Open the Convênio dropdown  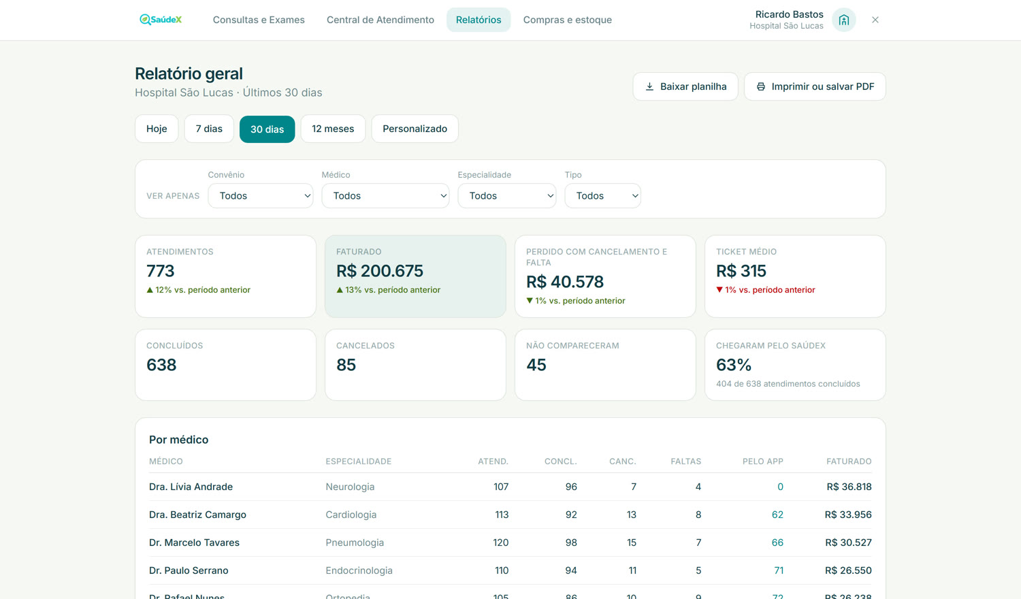(x=261, y=196)
